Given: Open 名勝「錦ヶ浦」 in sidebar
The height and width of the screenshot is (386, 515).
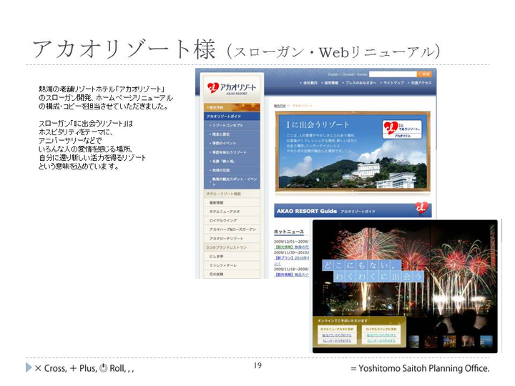Looking at the screenshot, I should 232,161.
